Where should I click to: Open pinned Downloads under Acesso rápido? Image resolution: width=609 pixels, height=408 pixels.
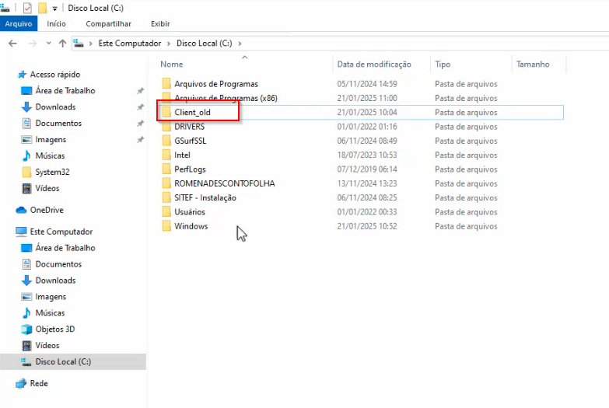[x=55, y=106]
